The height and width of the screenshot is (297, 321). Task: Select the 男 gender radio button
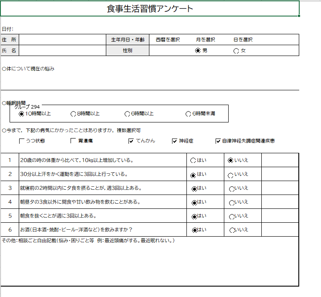[198, 51]
